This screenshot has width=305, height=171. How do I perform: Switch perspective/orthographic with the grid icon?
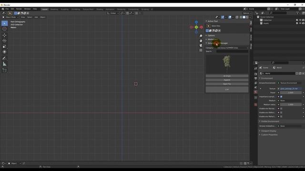click(x=201, y=50)
